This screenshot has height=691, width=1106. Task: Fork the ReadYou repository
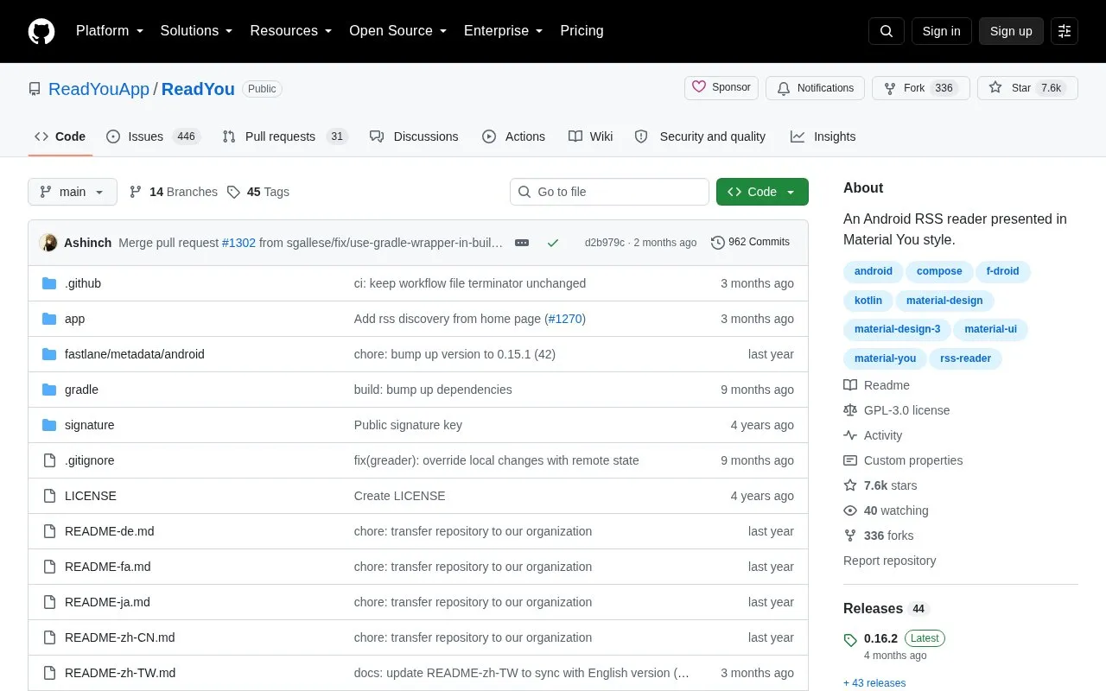click(921, 88)
